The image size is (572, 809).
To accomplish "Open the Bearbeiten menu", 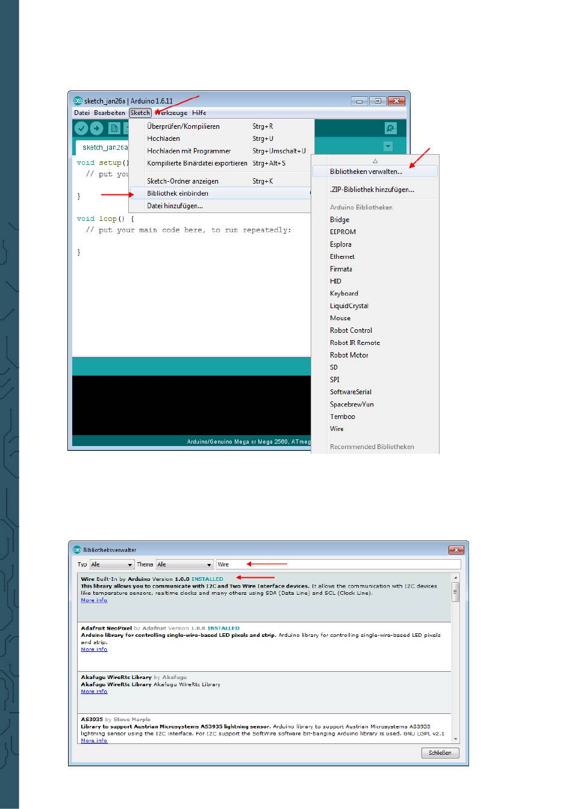I will coord(110,113).
